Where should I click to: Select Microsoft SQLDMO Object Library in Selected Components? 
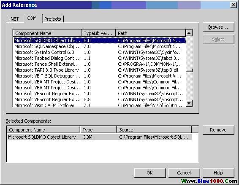[100, 137]
